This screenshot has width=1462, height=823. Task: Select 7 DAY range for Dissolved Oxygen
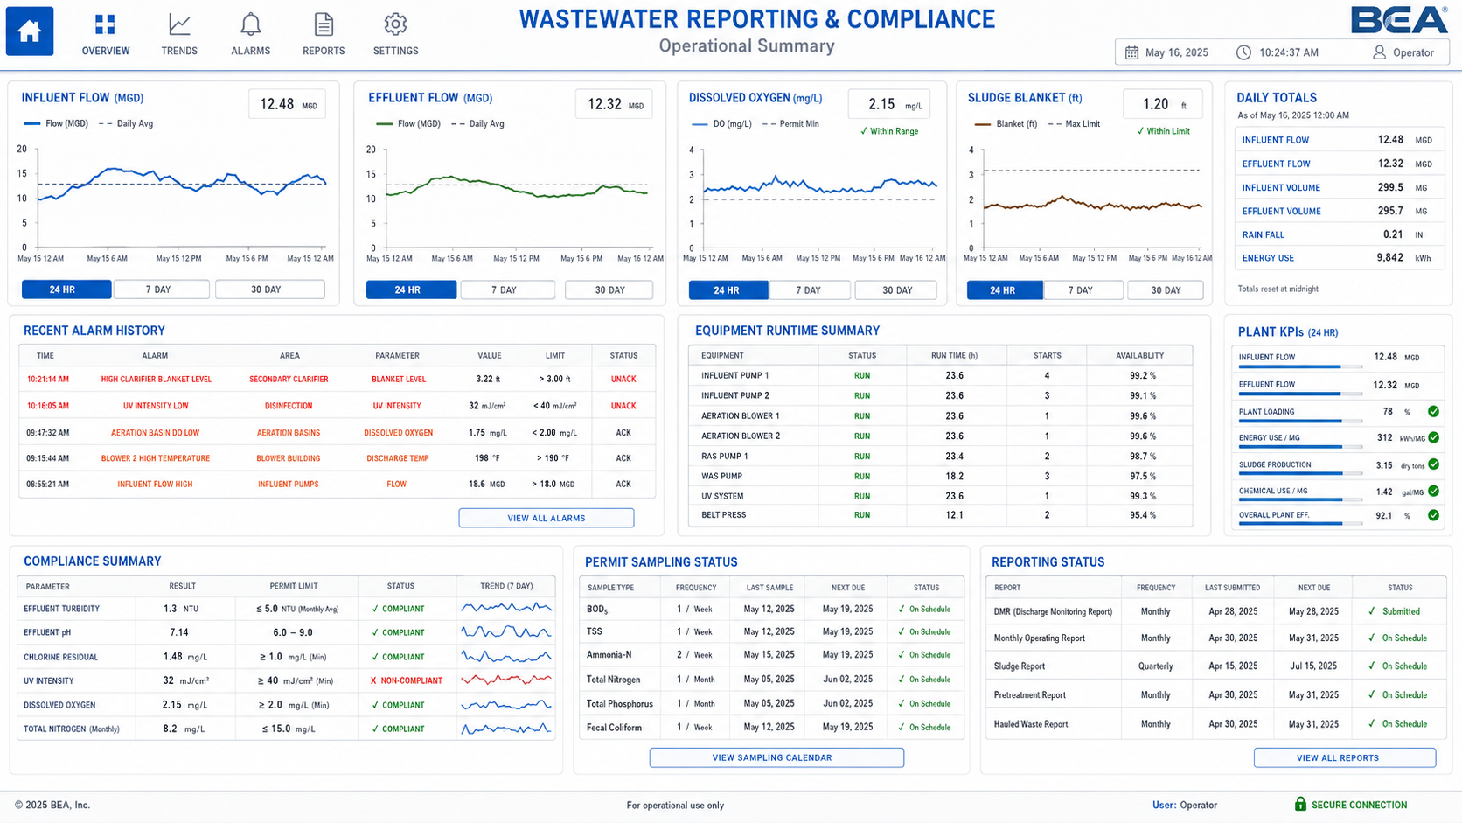[x=809, y=289]
